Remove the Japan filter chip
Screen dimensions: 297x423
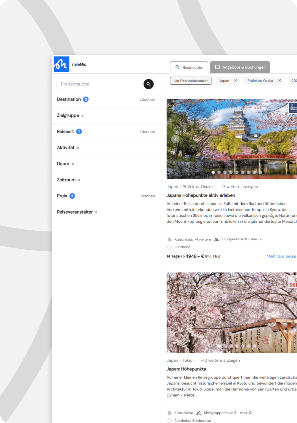(x=236, y=81)
